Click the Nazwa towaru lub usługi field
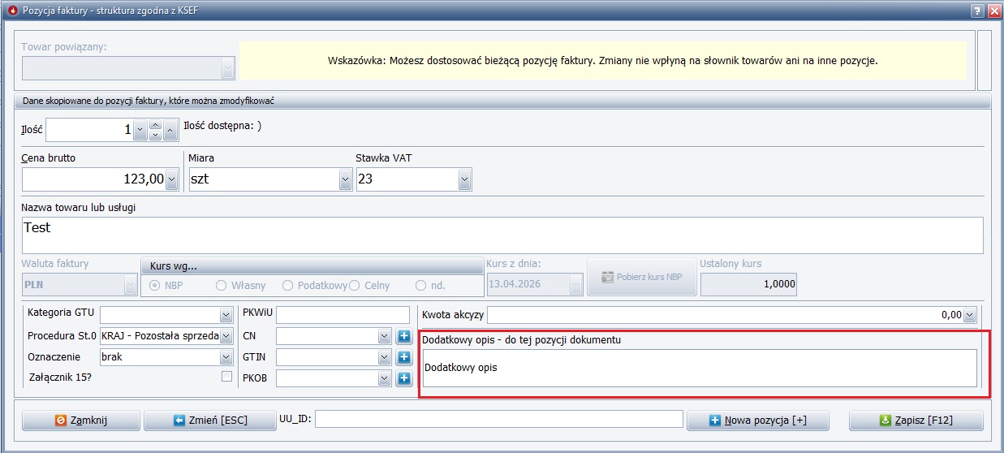 [x=502, y=235]
